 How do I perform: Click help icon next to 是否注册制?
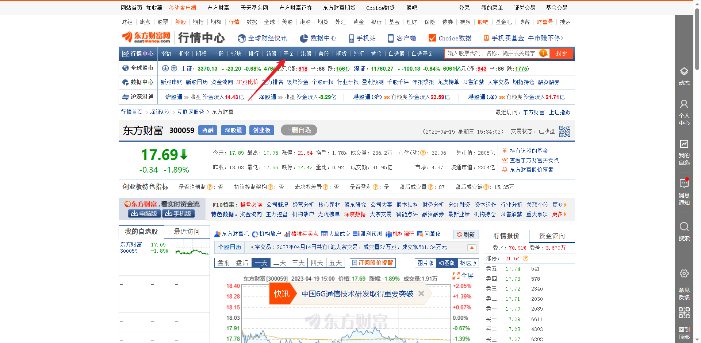coord(210,187)
